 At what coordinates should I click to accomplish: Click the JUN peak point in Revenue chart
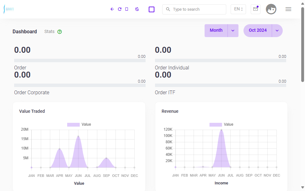[x=221, y=130]
